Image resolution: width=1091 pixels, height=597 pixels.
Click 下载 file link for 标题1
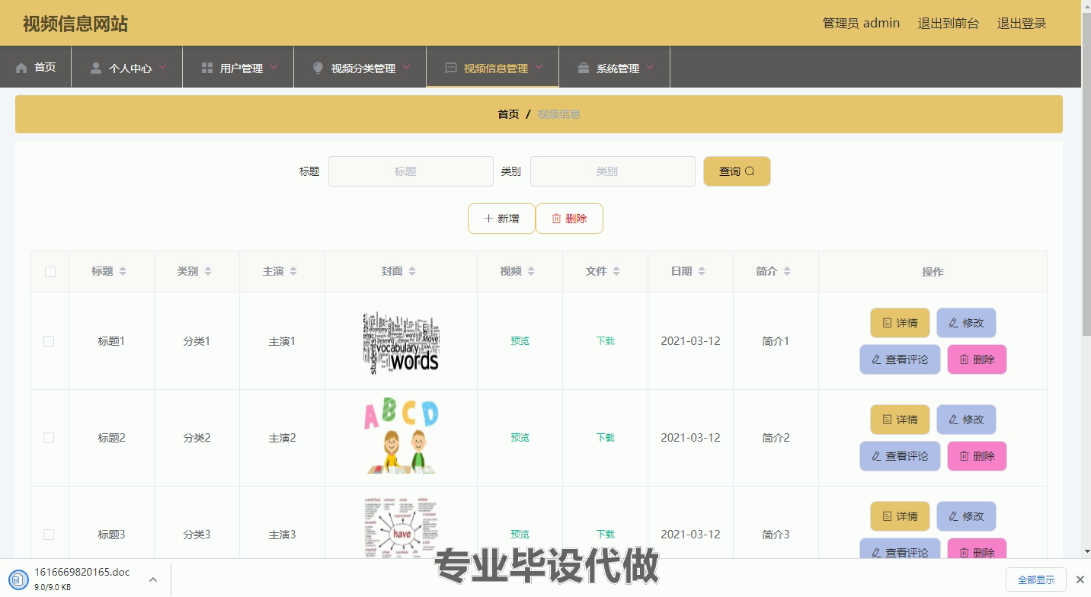[x=605, y=341]
